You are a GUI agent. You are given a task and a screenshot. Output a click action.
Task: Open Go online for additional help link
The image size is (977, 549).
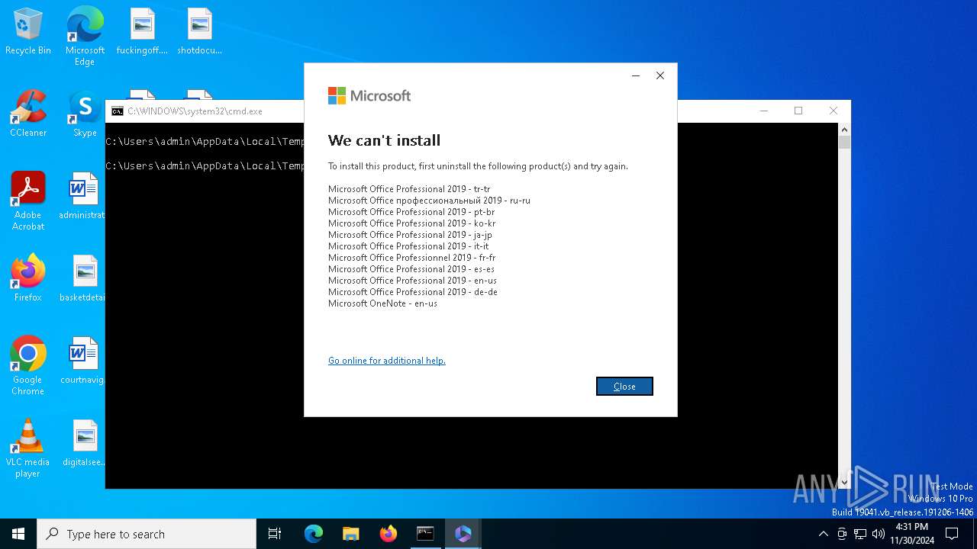[x=387, y=361]
